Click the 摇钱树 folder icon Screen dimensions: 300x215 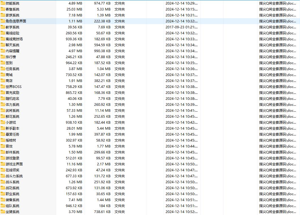click(3, 140)
